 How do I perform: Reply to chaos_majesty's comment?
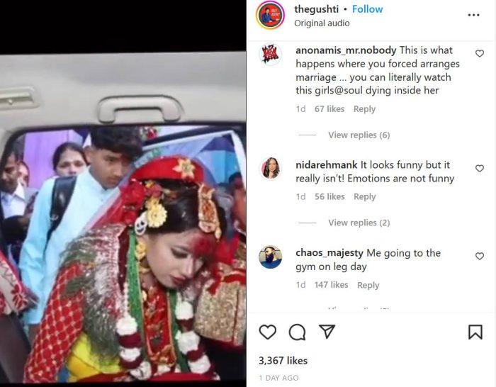point(368,285)
